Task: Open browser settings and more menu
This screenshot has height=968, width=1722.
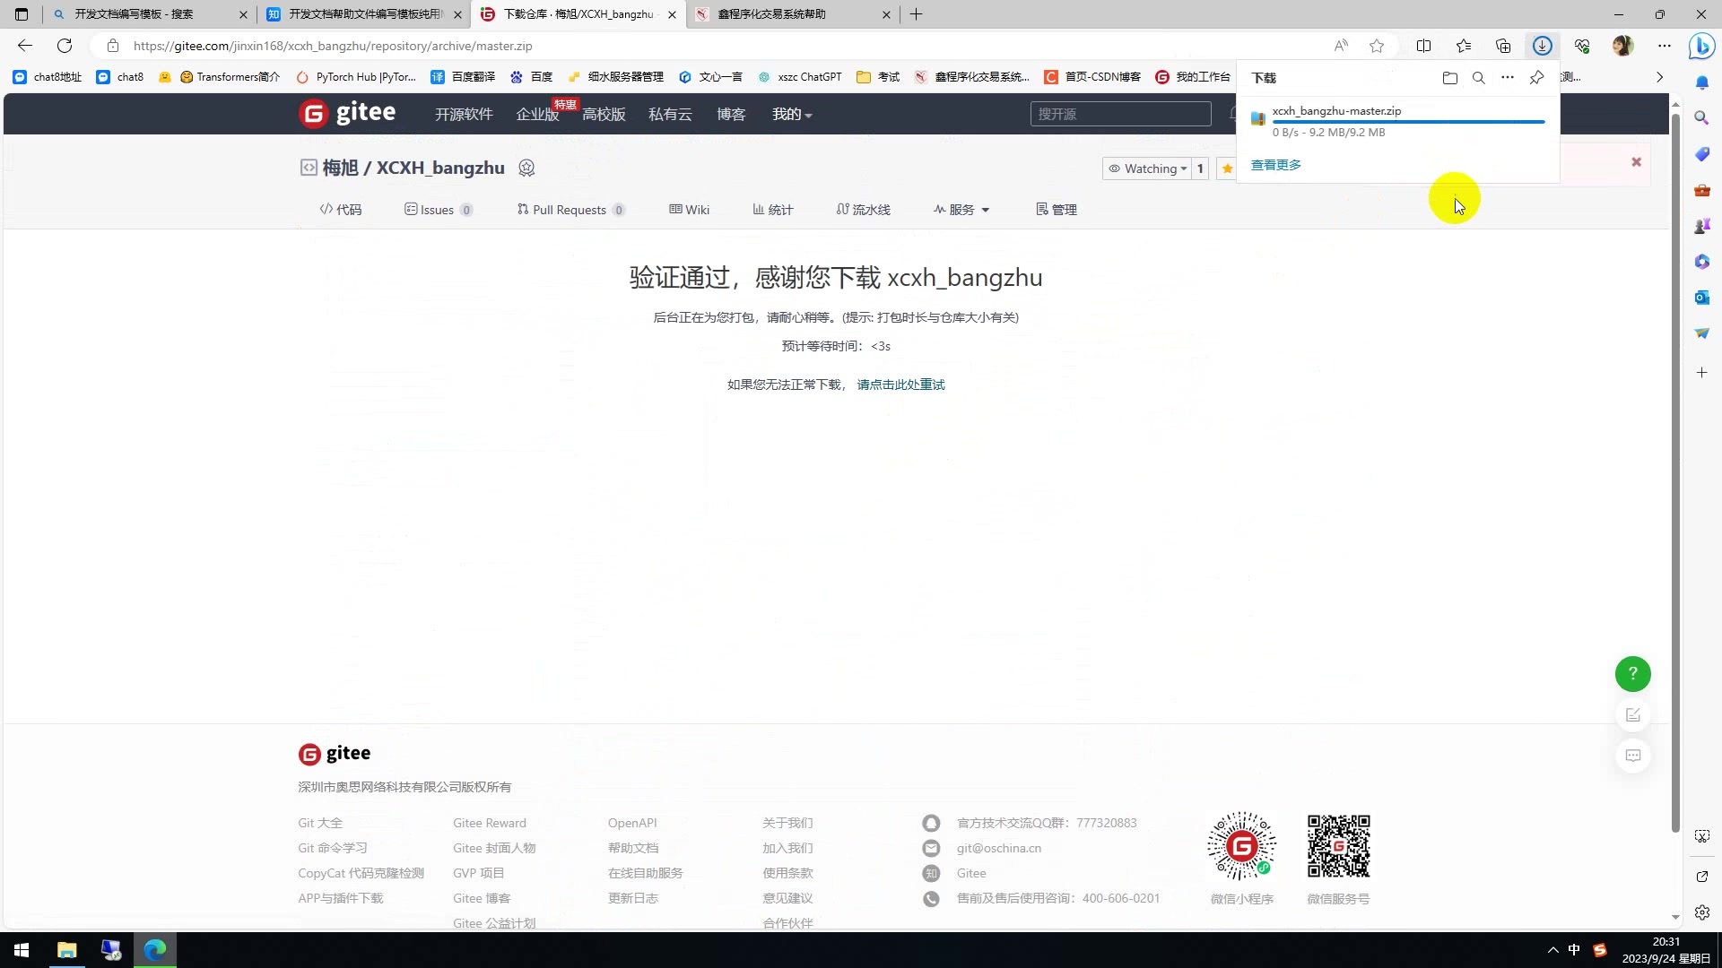Action: pyautogui.click(x=1665, y=46)
